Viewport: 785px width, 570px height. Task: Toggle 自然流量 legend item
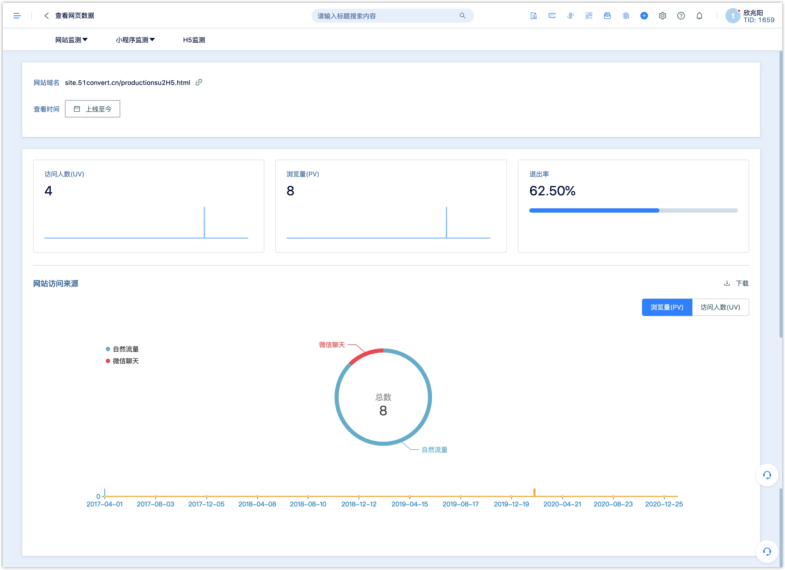click(x=122, y=349)
